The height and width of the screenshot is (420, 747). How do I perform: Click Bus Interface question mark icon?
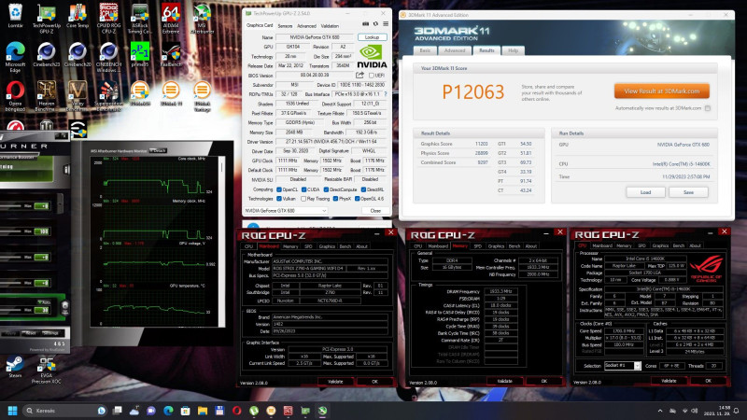pos(386,94)
